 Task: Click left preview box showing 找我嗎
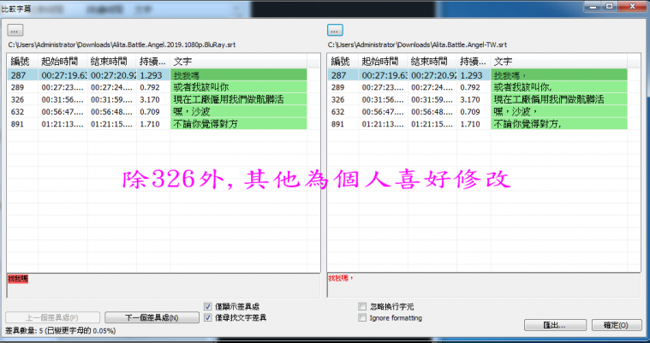(x=164, y=286)
